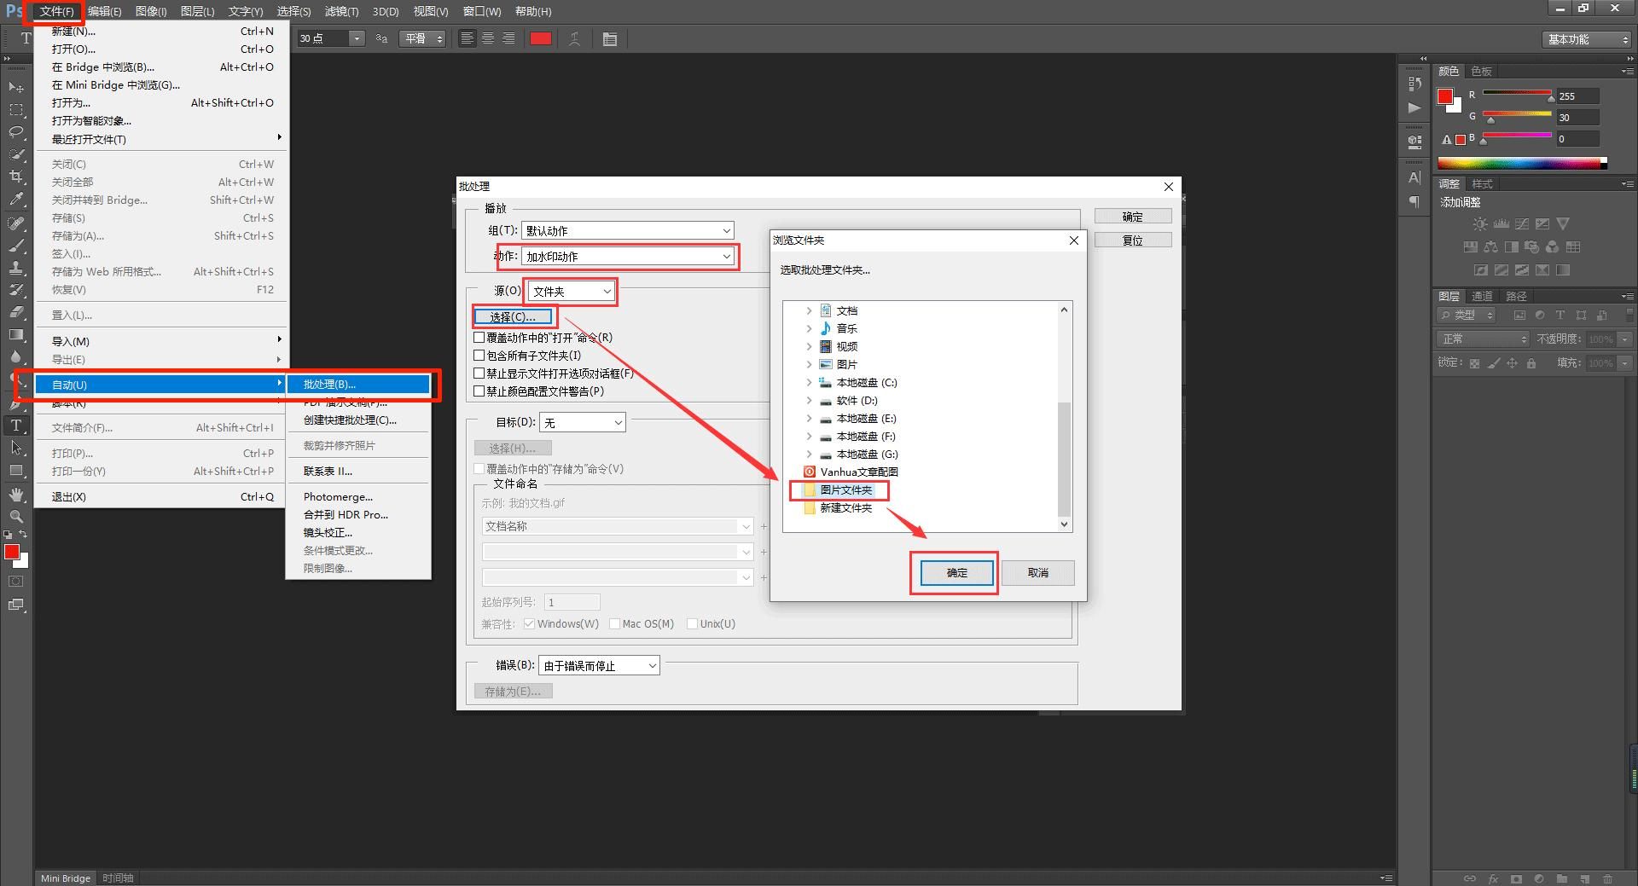Select the Lasso tool
Viewport: 1638px width, 886px height.
tap(16, 131)
